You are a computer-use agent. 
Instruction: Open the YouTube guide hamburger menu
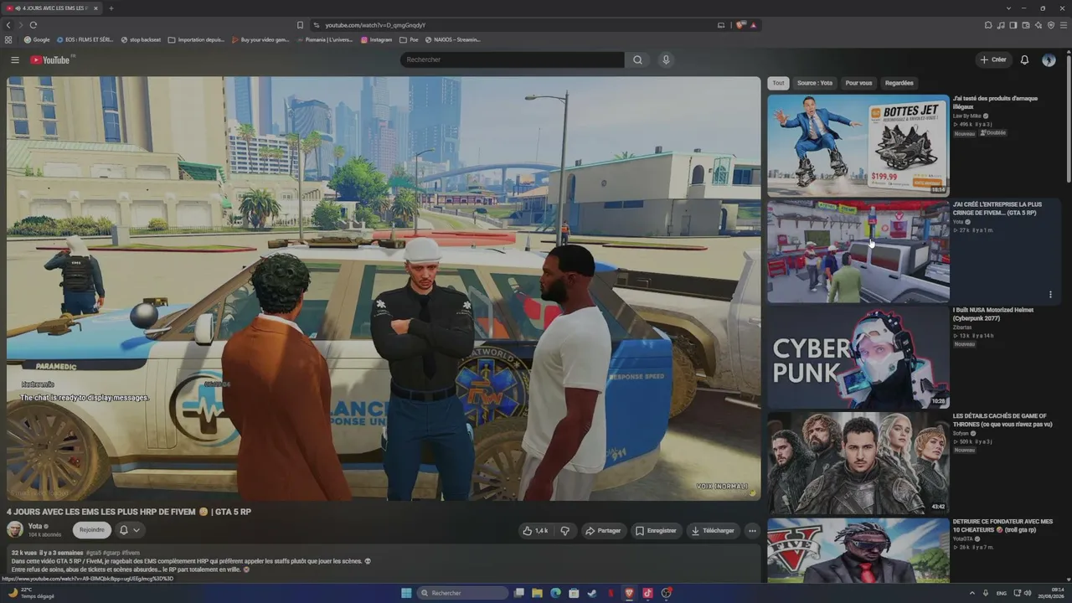[x=15, y=59]
